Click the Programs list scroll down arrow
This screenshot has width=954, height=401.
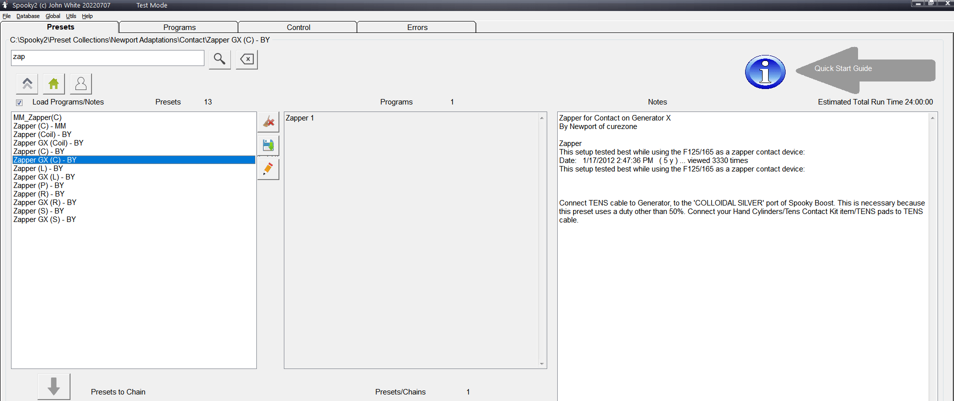[x=542, y=363]
